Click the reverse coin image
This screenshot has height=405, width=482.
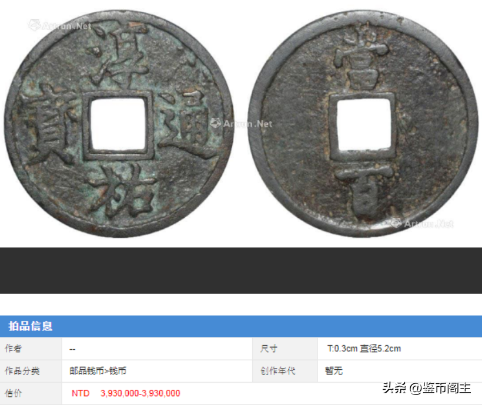click(363, 123)
